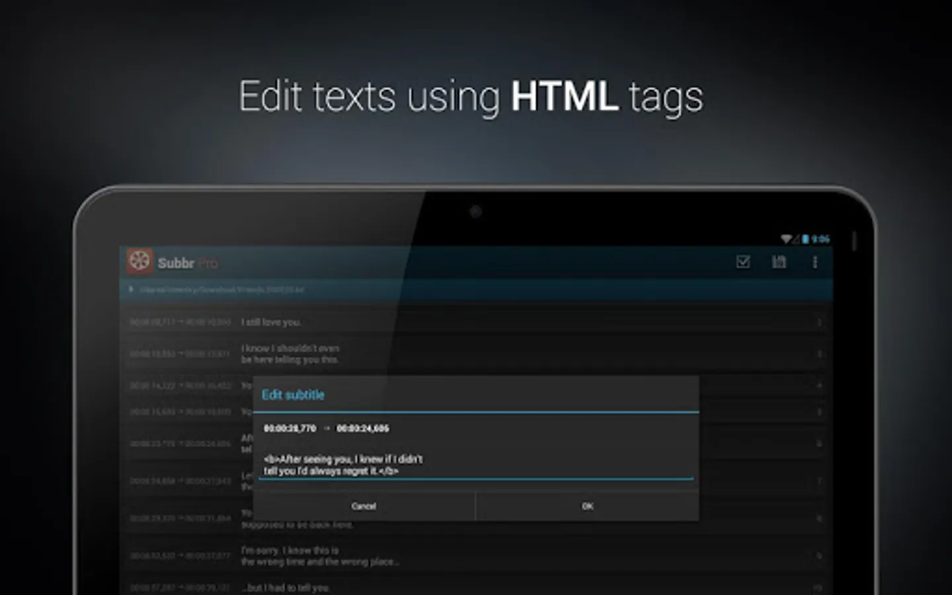
Task: Open the three-dot overflow menu
Action: 814,262
